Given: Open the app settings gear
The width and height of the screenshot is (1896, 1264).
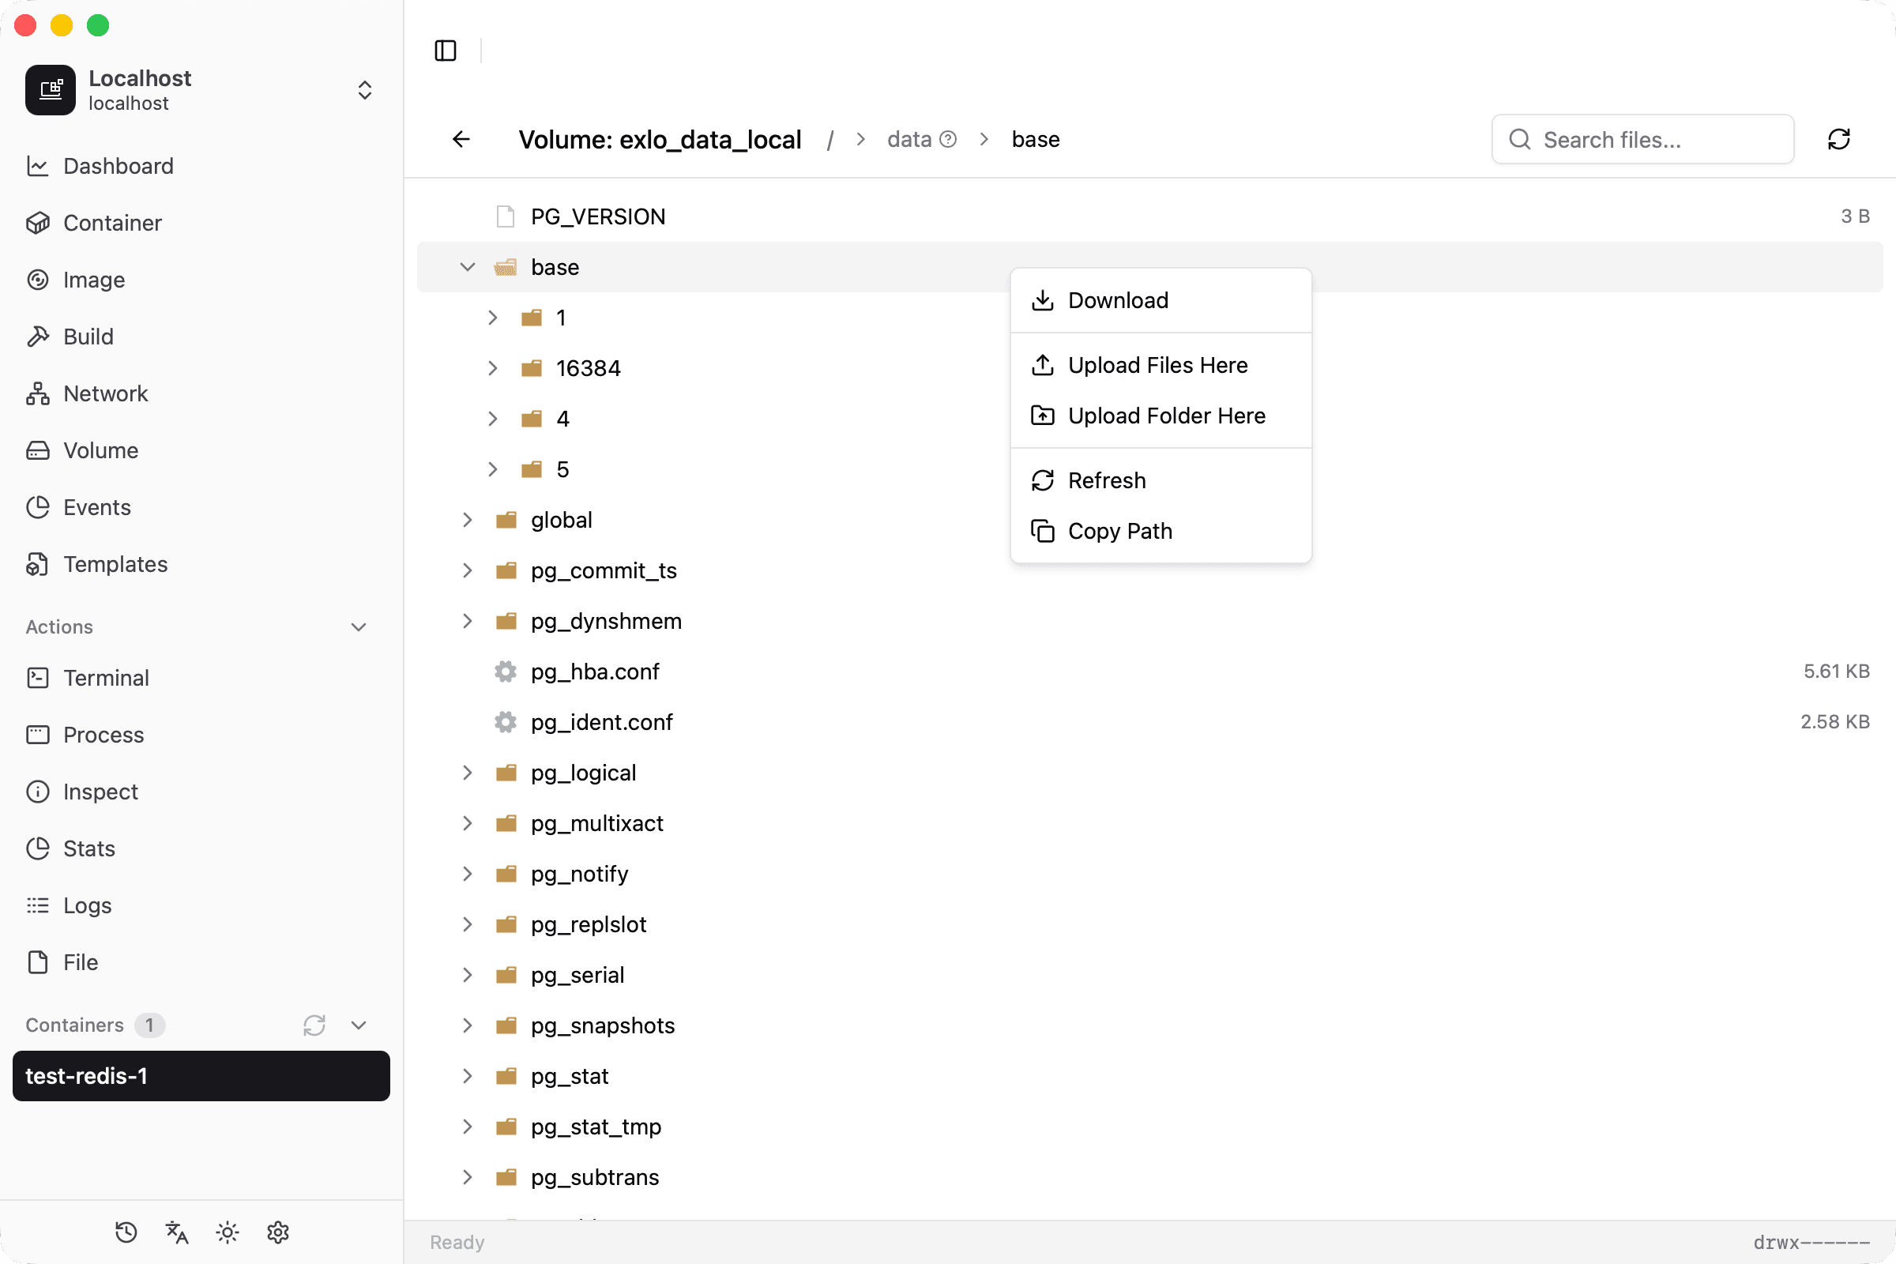Looking at the screenshot, I should coord(277,1232).
